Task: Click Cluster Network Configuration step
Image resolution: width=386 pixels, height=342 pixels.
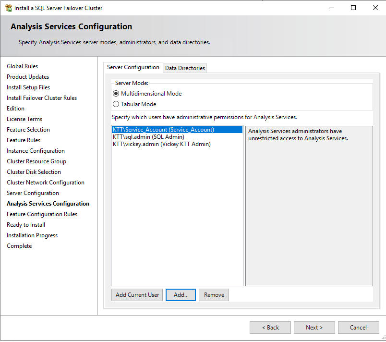Action: click(46, 183)
